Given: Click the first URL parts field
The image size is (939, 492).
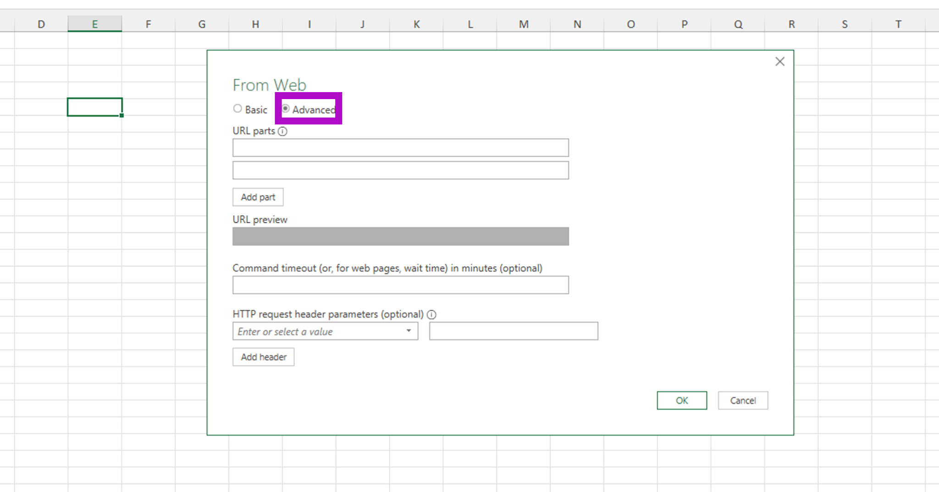Looking at the screenshot, I should [x=400, y=147].
